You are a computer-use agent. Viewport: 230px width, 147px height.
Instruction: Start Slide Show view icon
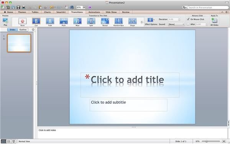pyautogui.click(x=14, y=141)
